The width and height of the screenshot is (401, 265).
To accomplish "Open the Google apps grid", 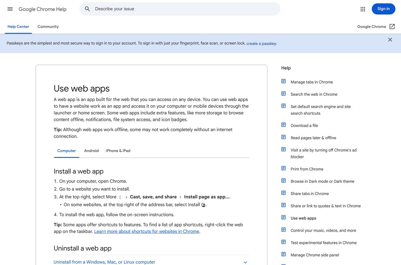I will (x=363, y=9).
